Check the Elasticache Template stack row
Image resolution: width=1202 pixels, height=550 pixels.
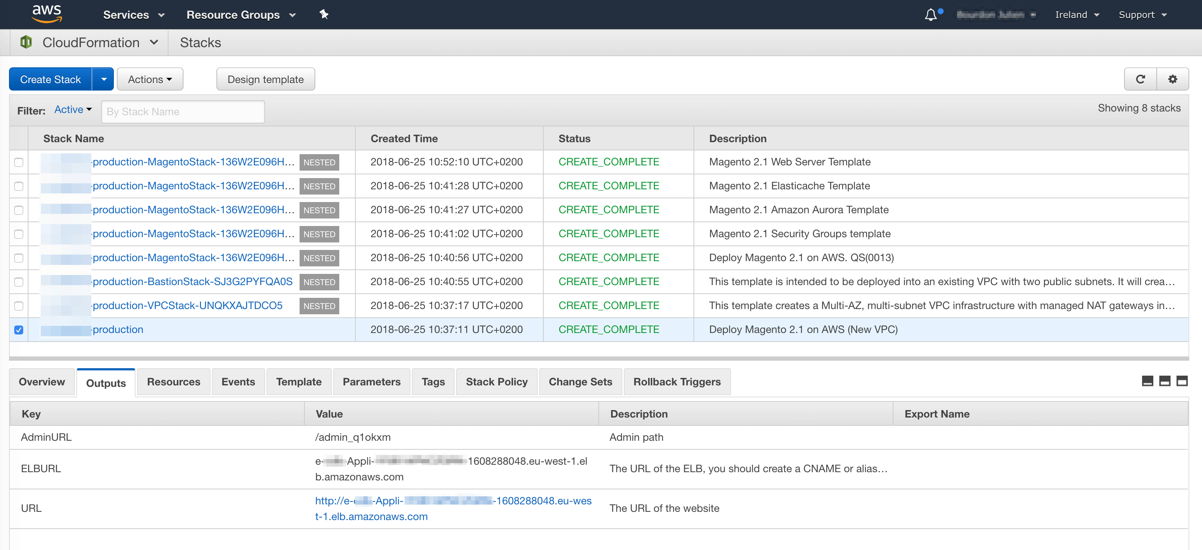19,186
